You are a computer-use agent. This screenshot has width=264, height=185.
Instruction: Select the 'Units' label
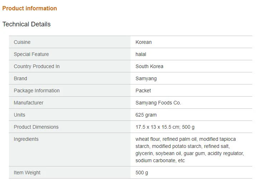pos(19,115)
